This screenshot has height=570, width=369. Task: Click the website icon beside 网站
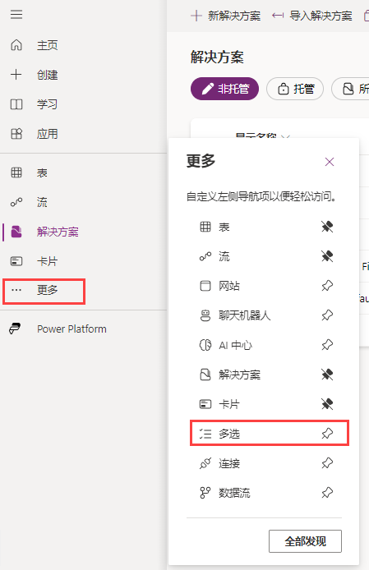pos(205,286)
